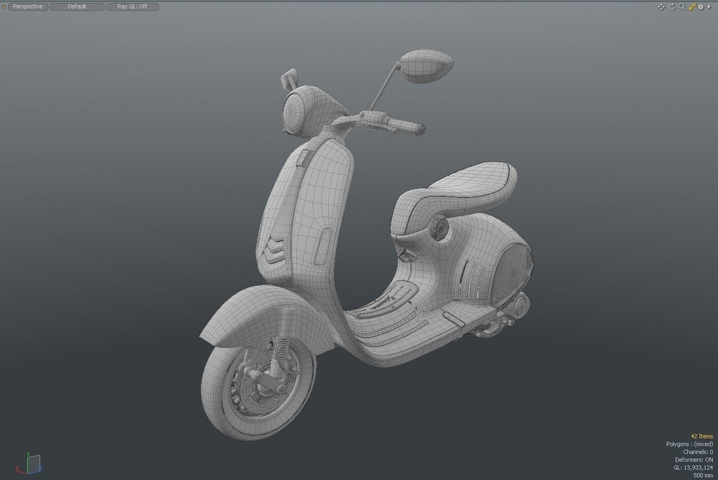This screenshot has width=718, height=480.
Task: Open the Perspective view type dropdown
Action: [x=28, y=7]
